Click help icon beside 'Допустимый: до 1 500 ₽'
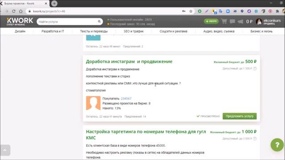 point(255,68)
